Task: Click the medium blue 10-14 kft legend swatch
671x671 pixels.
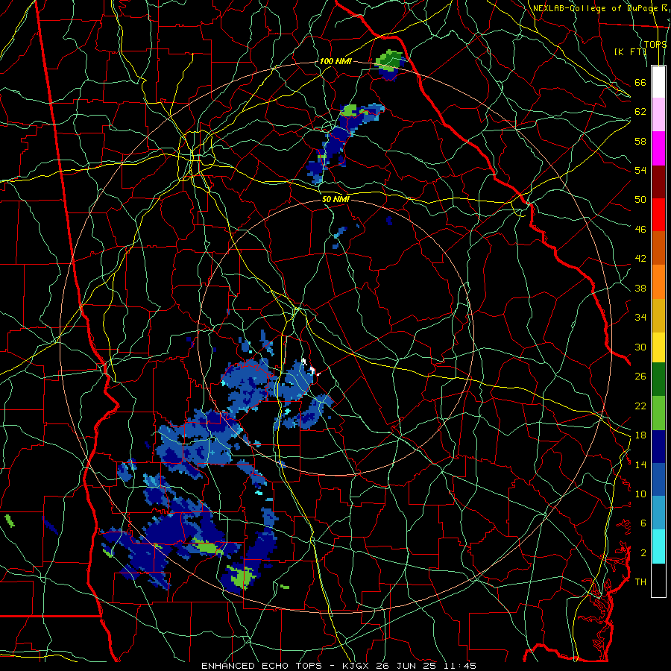Action: 658,479
